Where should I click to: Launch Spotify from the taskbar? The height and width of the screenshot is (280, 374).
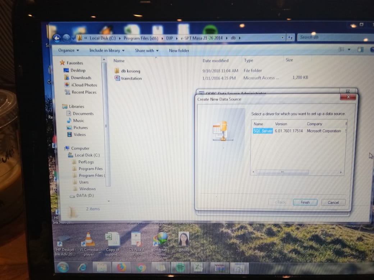(180, 267)
